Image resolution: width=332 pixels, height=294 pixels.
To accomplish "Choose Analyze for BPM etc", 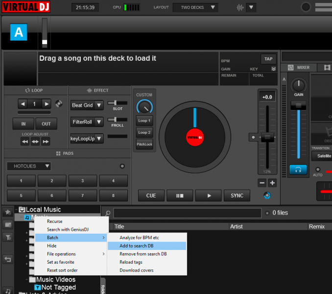I will click(147, 238).
